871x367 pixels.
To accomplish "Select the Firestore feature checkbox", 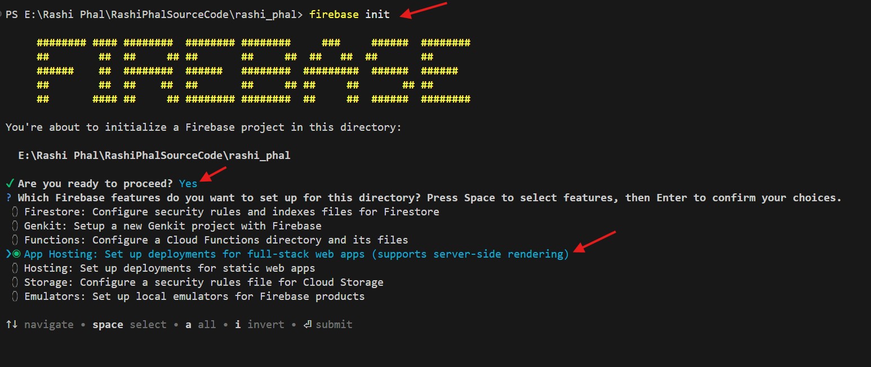I will pyautogui.click(x=15, y=212).
